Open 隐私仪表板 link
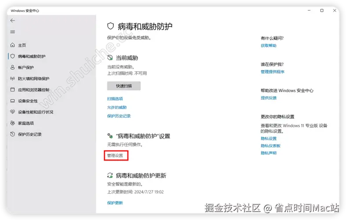 tap(270, 146)
